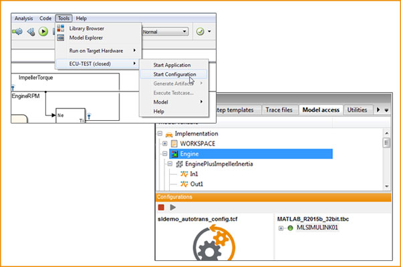The width and height of the screenshot is (401, 267).
Task: Click the In1 signal icon
Action: [x=184, y=174]
